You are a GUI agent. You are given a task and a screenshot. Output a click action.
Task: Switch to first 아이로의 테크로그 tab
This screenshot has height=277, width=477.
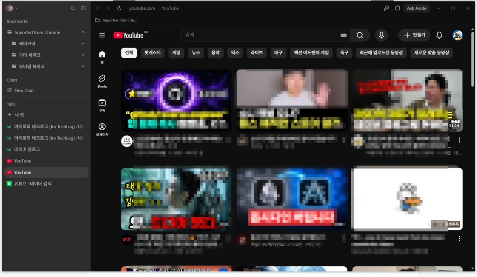tap(46, 126)
